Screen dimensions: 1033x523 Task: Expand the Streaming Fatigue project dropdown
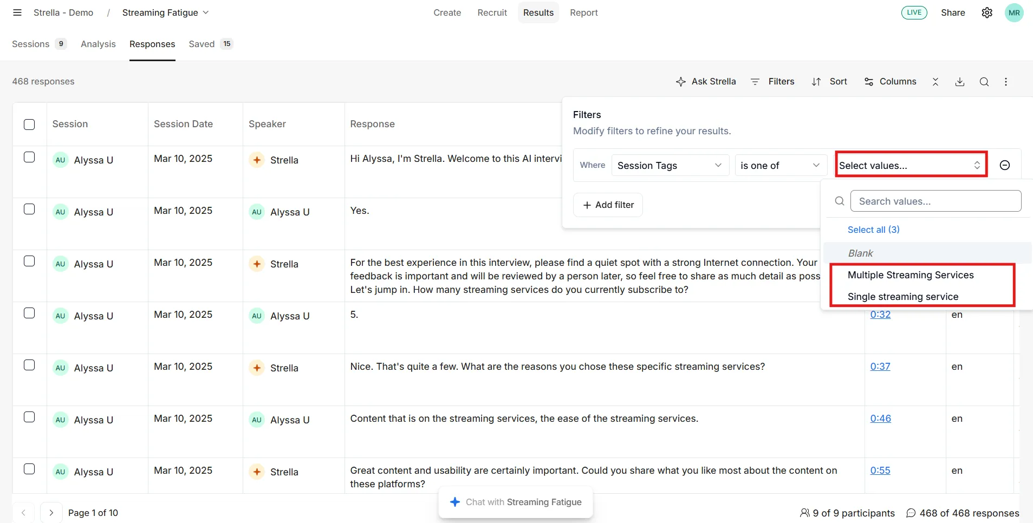pyautogui.click(x=165, y=12)
